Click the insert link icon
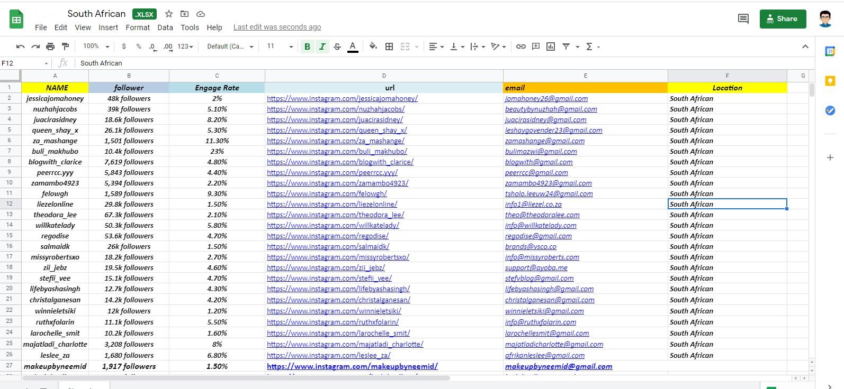 521,47
